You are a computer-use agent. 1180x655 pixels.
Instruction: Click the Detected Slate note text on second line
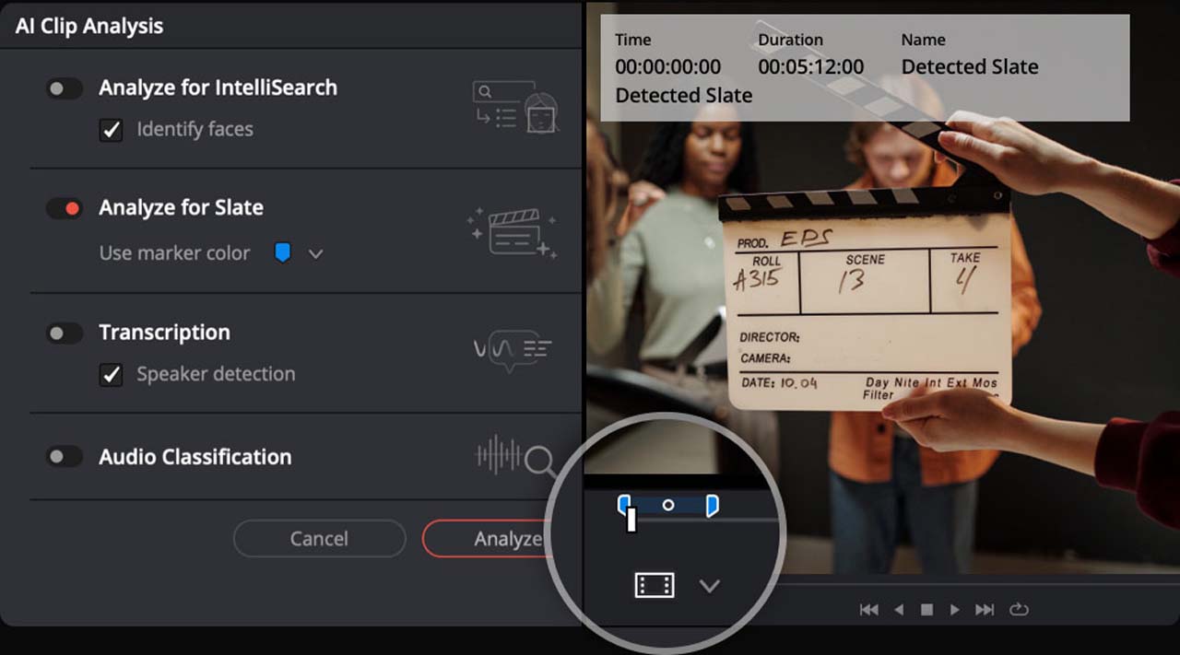click(684, 96)
